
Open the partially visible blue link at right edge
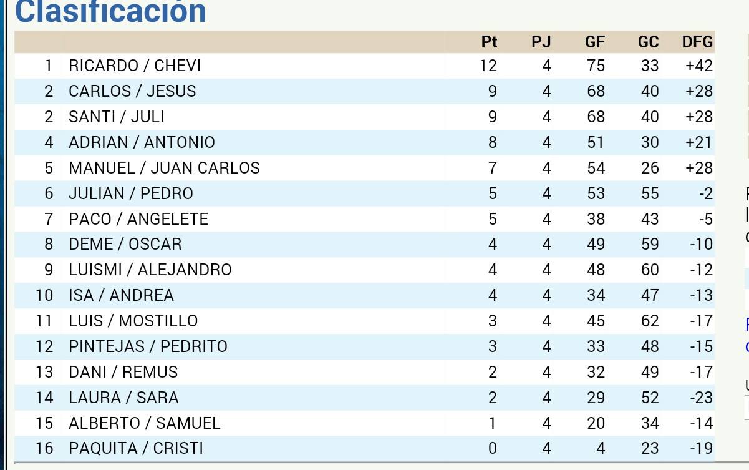(747, 335)
